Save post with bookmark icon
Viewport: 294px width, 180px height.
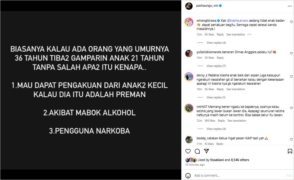pyautogui.click(x=290, y=151)
